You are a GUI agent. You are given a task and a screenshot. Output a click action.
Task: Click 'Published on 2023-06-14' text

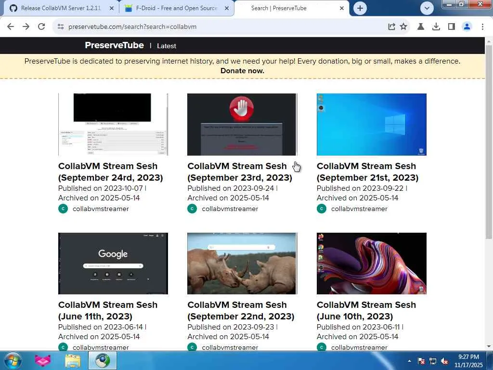(x=100, y=327)
